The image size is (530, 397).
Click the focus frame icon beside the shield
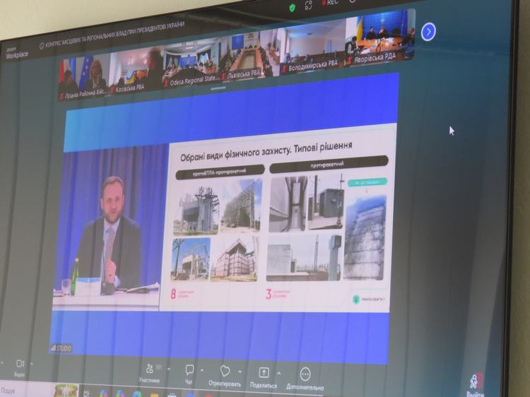tap(309, 5)
